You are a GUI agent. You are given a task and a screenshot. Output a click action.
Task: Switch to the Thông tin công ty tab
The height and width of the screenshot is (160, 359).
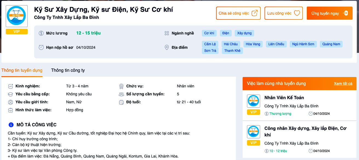pos(68,70)
